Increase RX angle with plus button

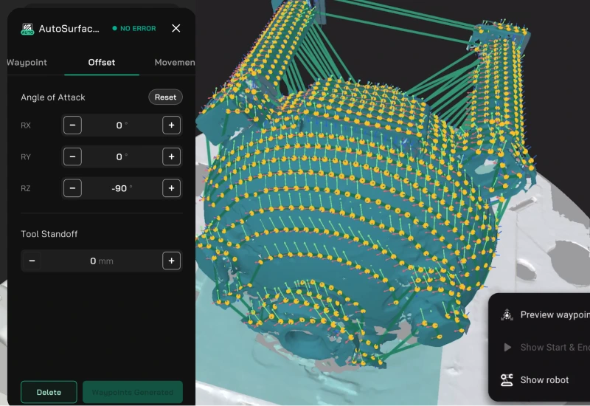pos(171,125)
